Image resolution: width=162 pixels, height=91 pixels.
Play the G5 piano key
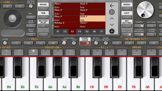coord(50,84)
